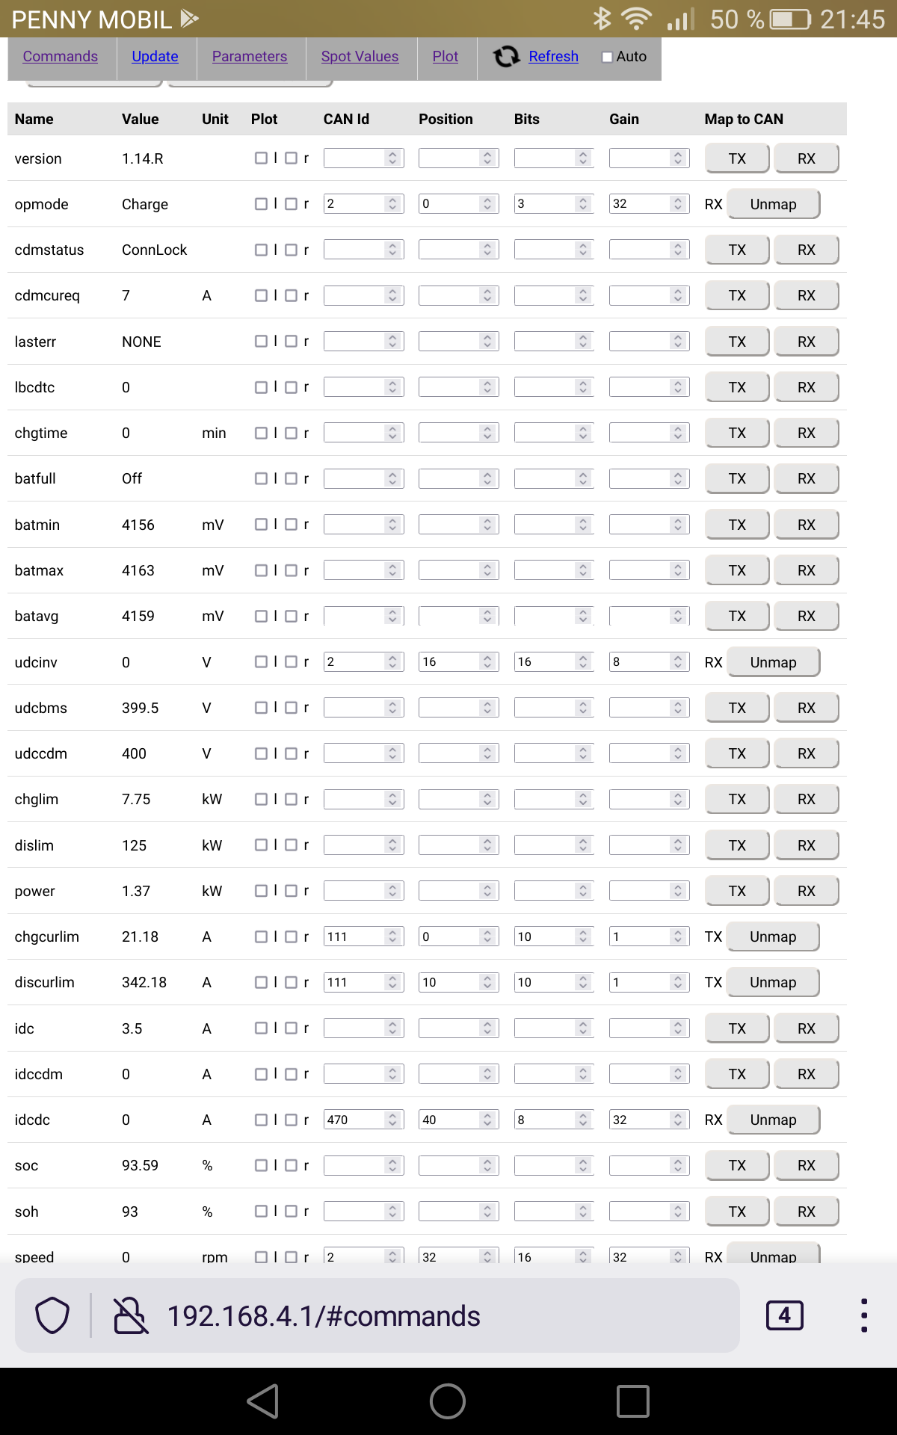Tap the Android recent apps square

(632, 1401)
